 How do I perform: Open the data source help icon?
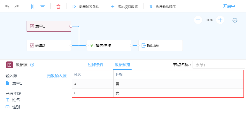point(32,65)
